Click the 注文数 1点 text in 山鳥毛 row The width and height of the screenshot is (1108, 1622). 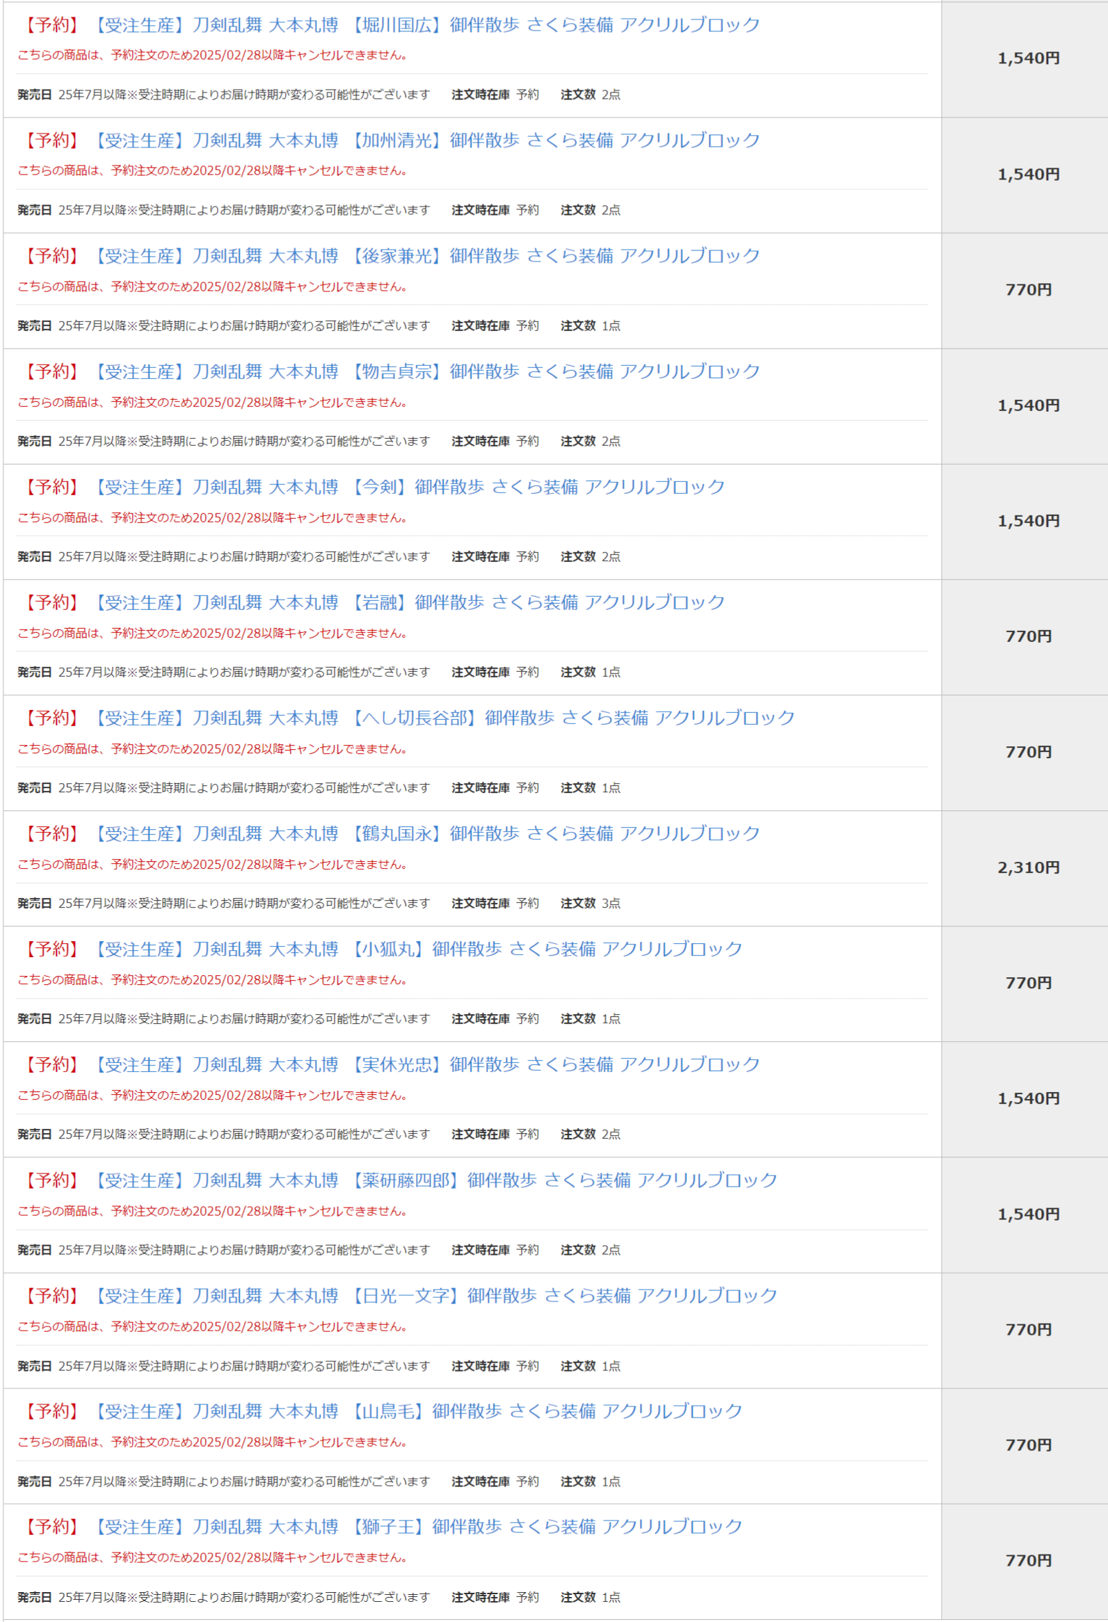[591, 1481]
